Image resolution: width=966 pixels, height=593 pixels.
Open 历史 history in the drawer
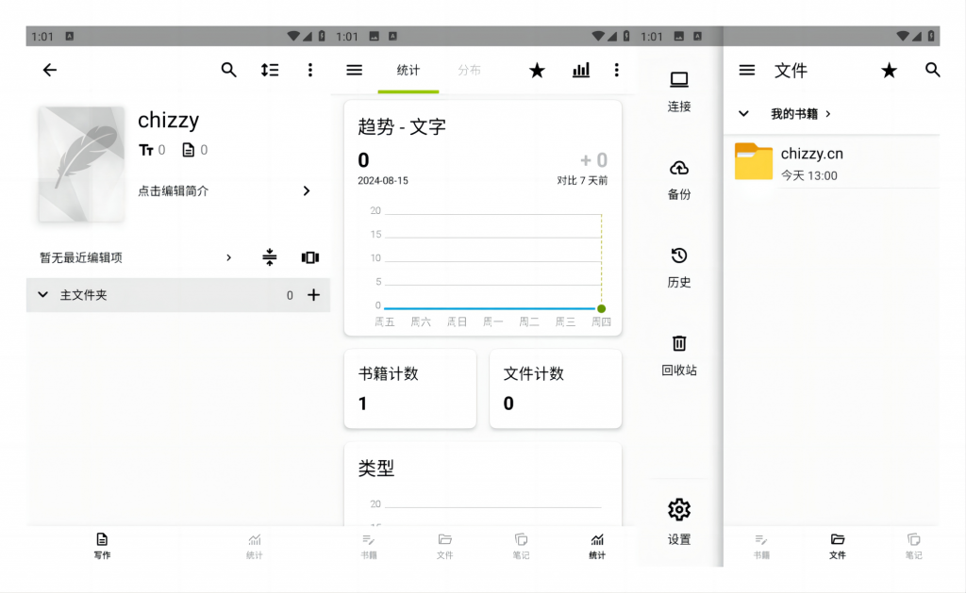pos(679,266)
